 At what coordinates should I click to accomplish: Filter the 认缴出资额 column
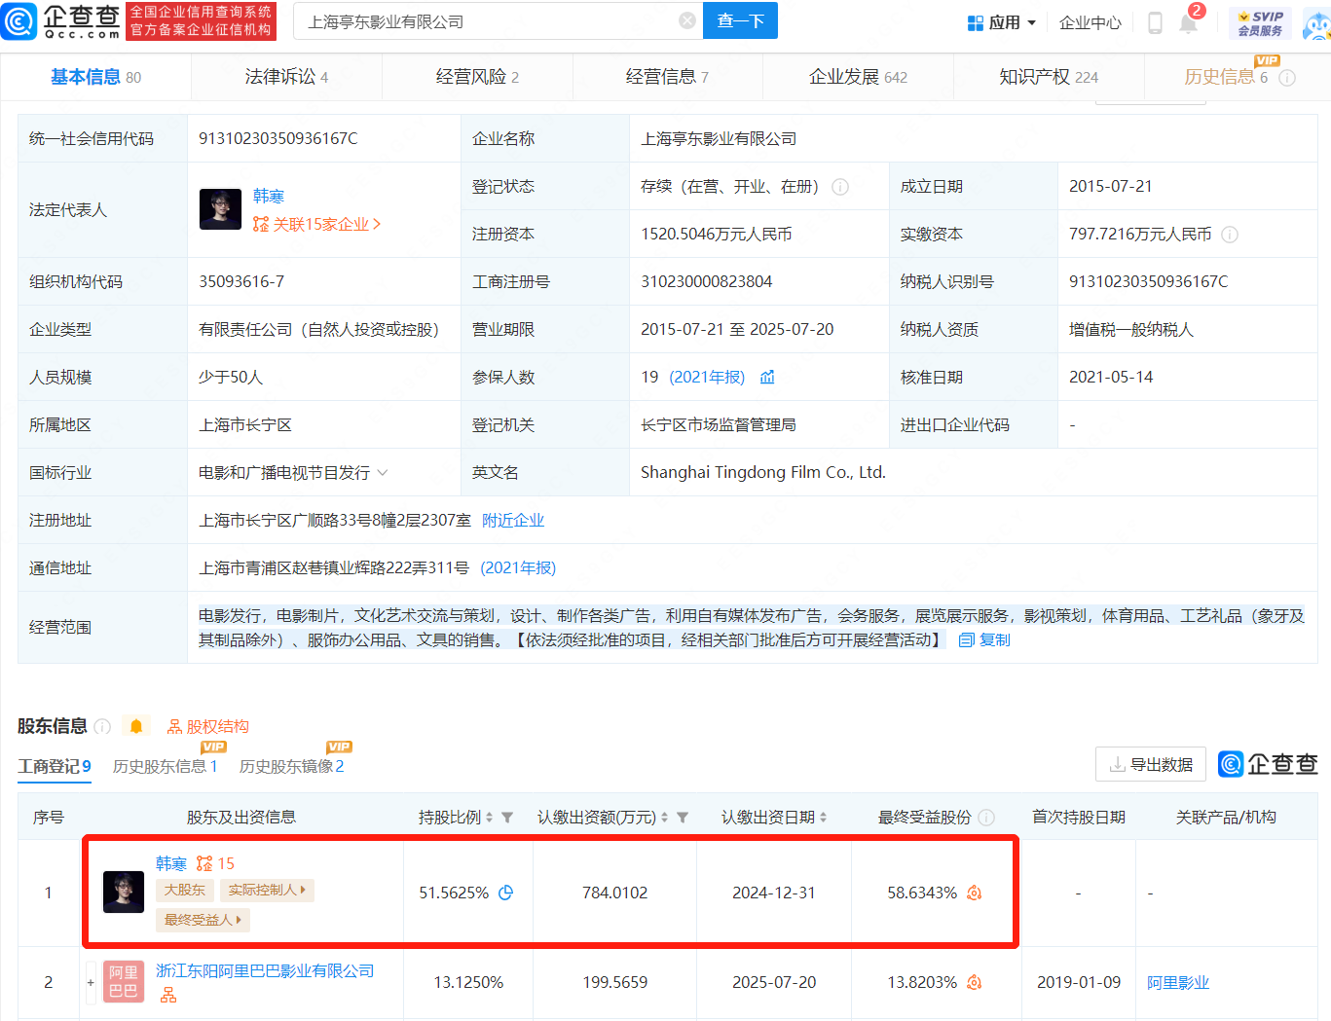[x=683, y=818]
